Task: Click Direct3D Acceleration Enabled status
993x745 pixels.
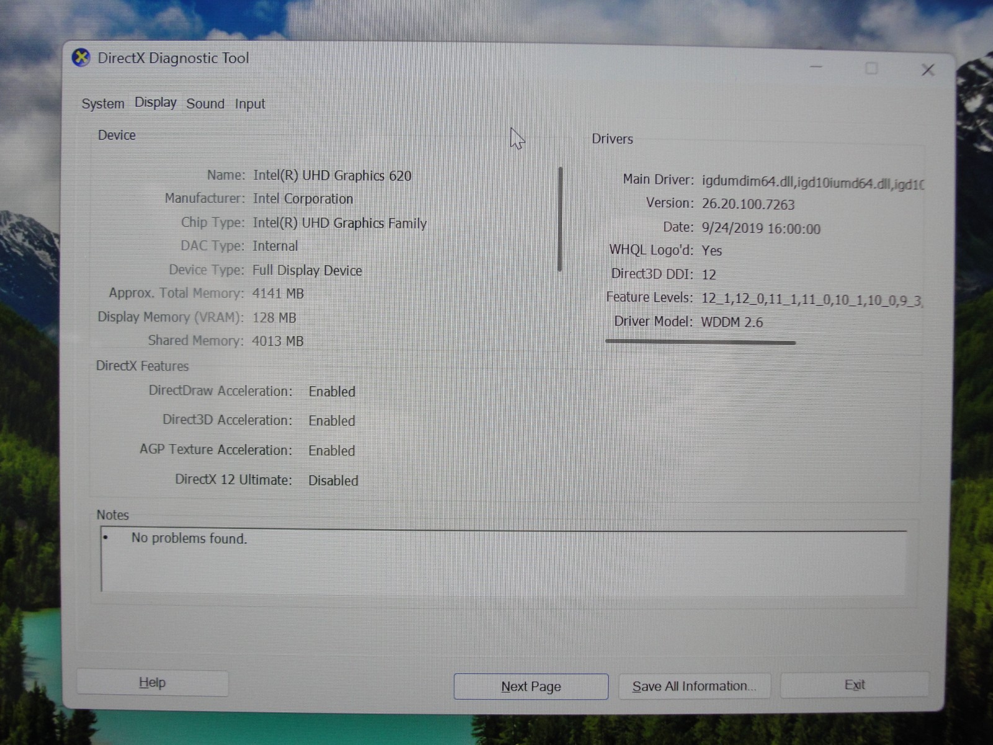Action: coord(332,421)
